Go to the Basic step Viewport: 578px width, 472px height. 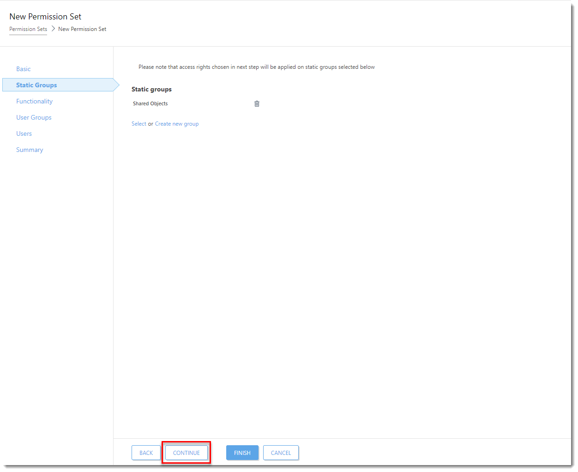24,69
